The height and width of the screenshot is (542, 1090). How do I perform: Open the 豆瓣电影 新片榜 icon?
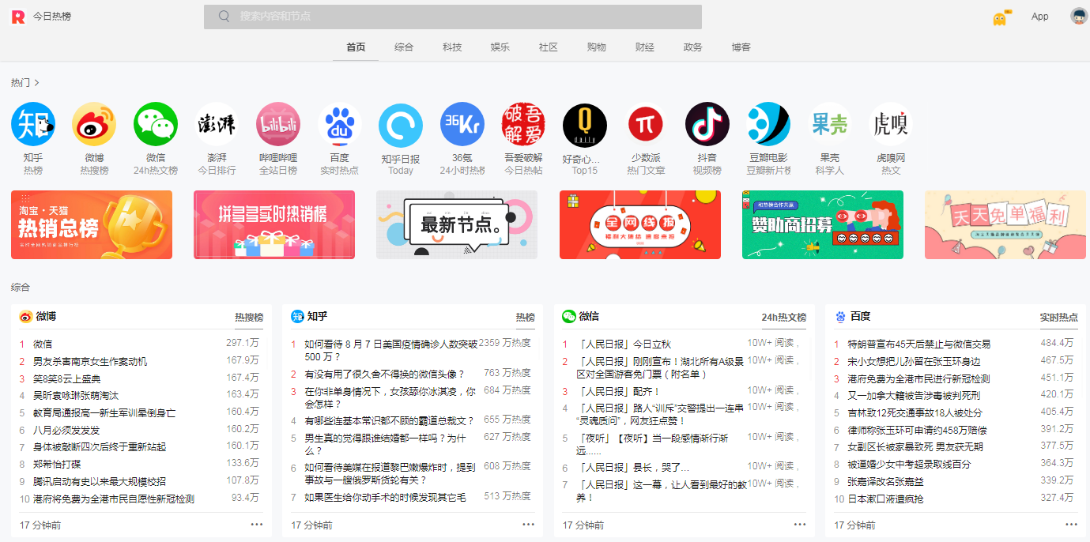pos(768,124)
